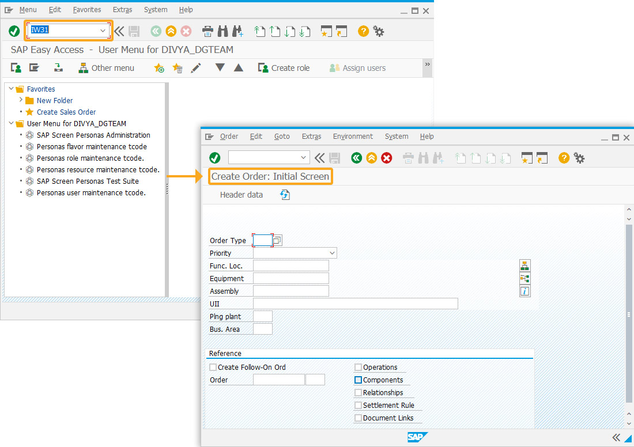
Task: Open SAP Screen Personas Administration
Action: [x=93, y=135]
